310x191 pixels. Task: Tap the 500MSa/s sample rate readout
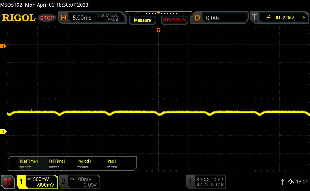point(108,15)
